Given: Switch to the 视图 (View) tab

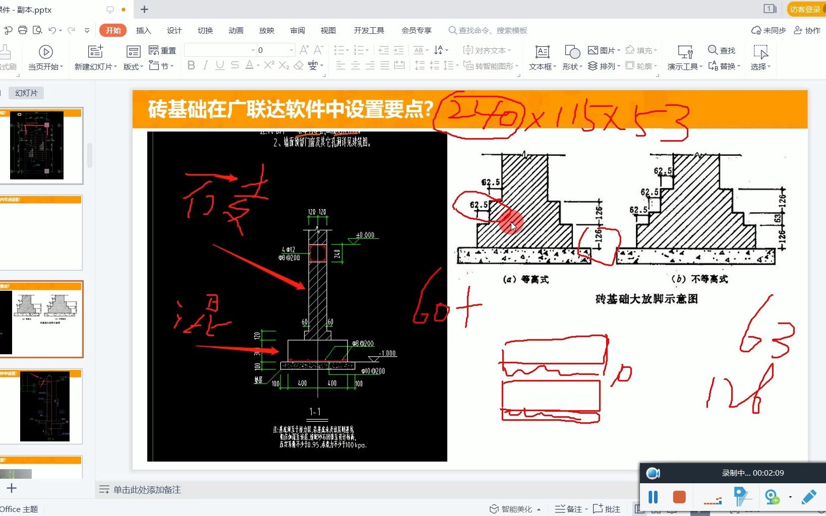Looking at the screenshot, I should click(x=328, y=30).
